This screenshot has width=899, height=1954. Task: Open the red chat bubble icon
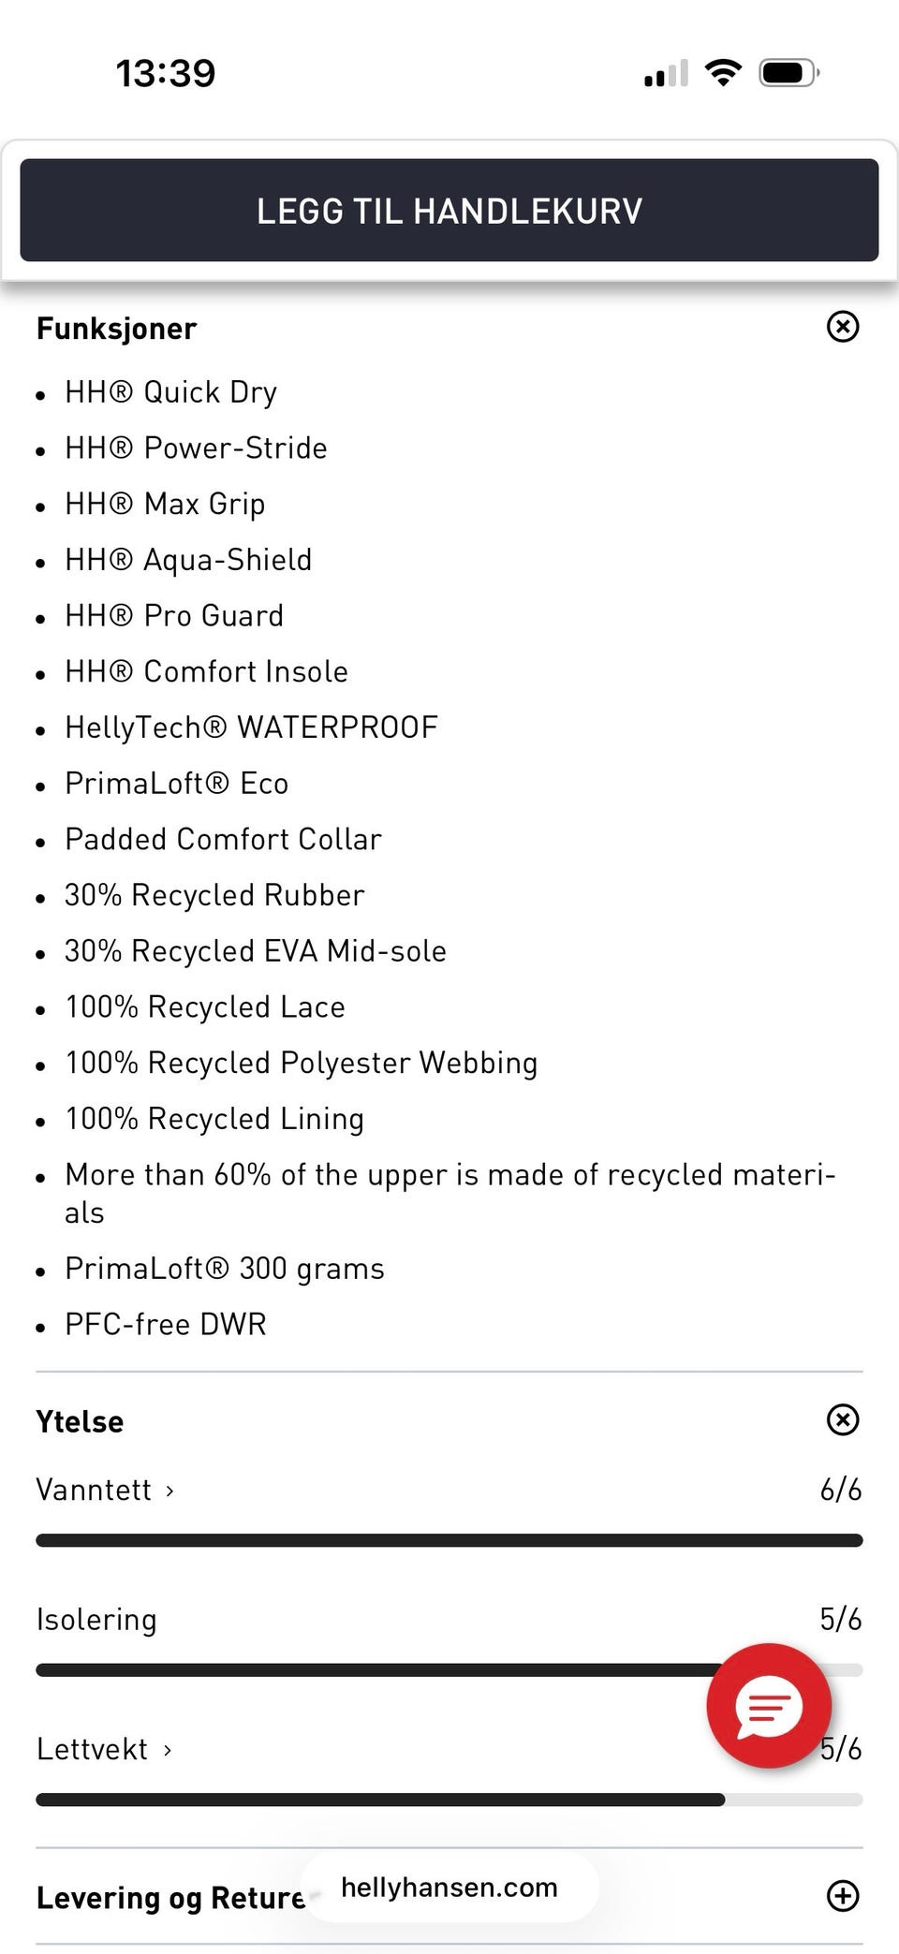coord(769,1705)
